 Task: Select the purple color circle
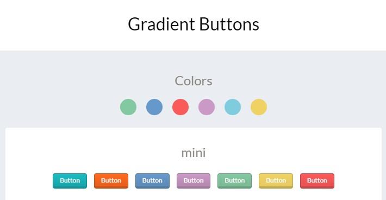pyautogui.click(x=207, y=107)
